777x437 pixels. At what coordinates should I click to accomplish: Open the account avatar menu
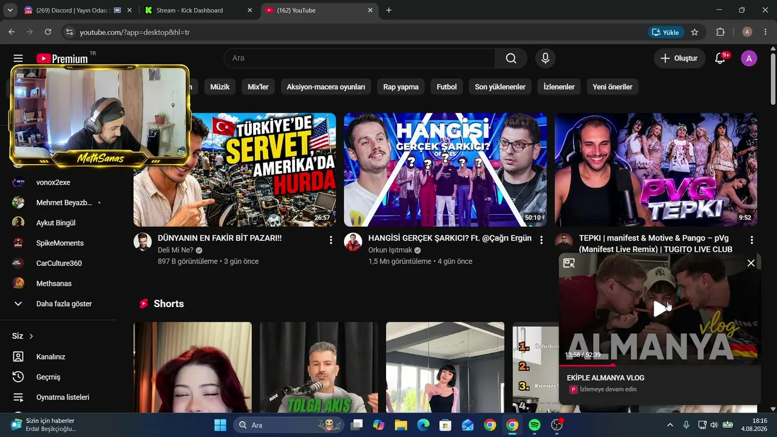pos(749,58)
